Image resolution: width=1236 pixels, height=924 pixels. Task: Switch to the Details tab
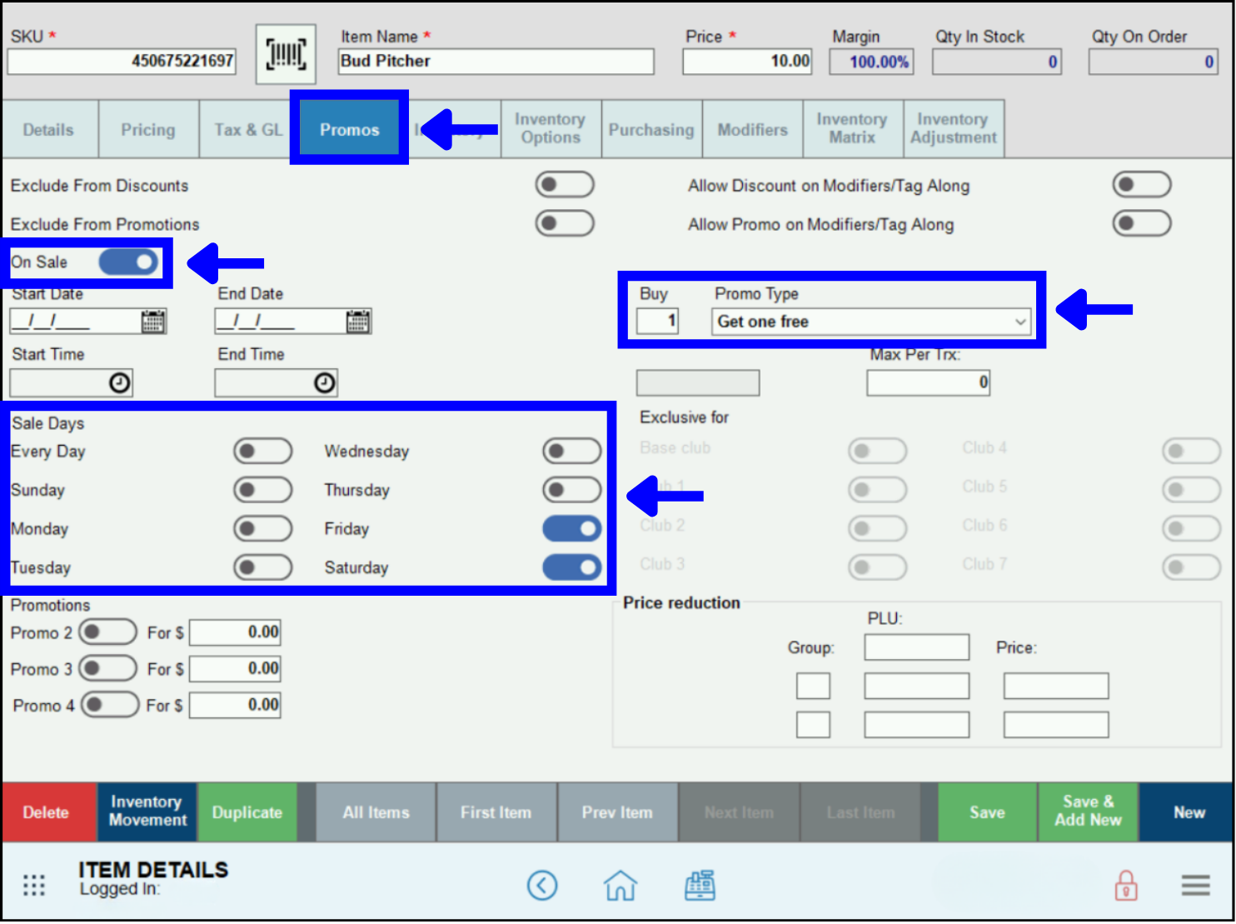click(49, 130)
